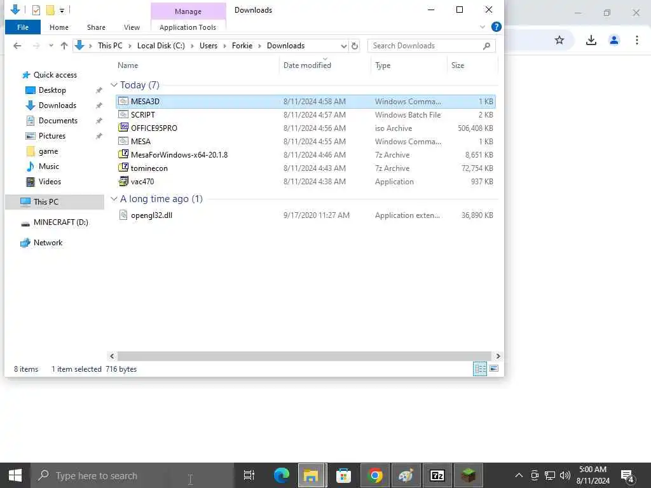The width and height of the screenshot is (651, 488).
Task: Click 'Users' breadcrumb in address bar
Action: click(x=209, y=46)
